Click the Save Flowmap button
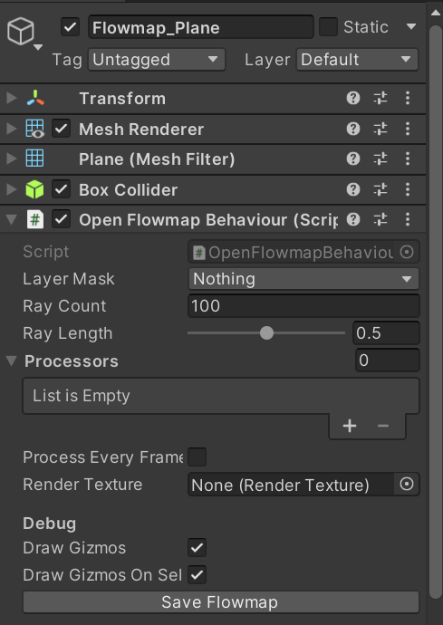This screenshot has width=443, height=625. click(220, 601)
